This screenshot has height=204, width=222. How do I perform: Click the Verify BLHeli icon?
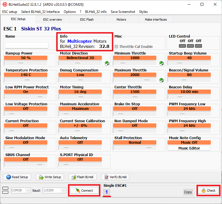pyautogui.click(x=106, y=177)
